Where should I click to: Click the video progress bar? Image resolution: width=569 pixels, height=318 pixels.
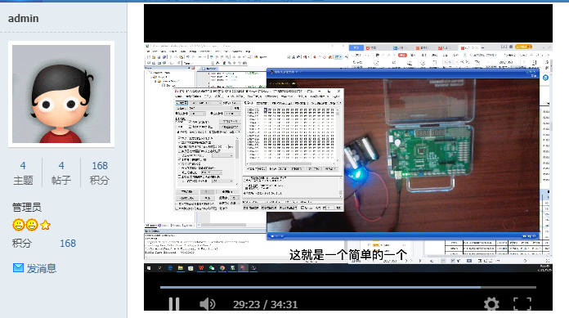[x=348, y=287]
